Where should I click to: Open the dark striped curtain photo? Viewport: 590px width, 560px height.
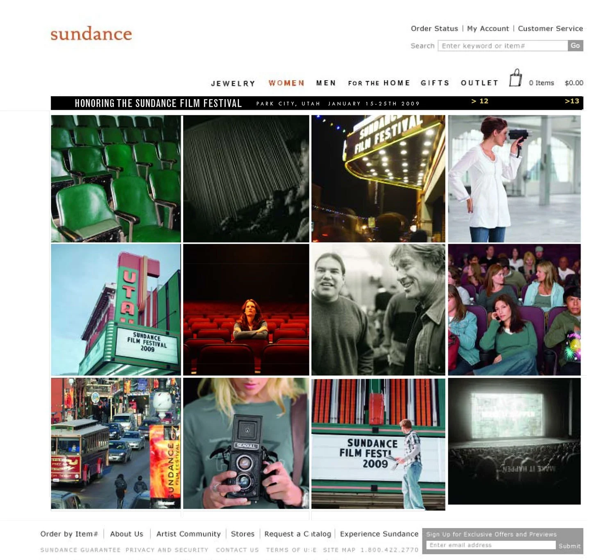pyautogui.click(x=246, y=179)
